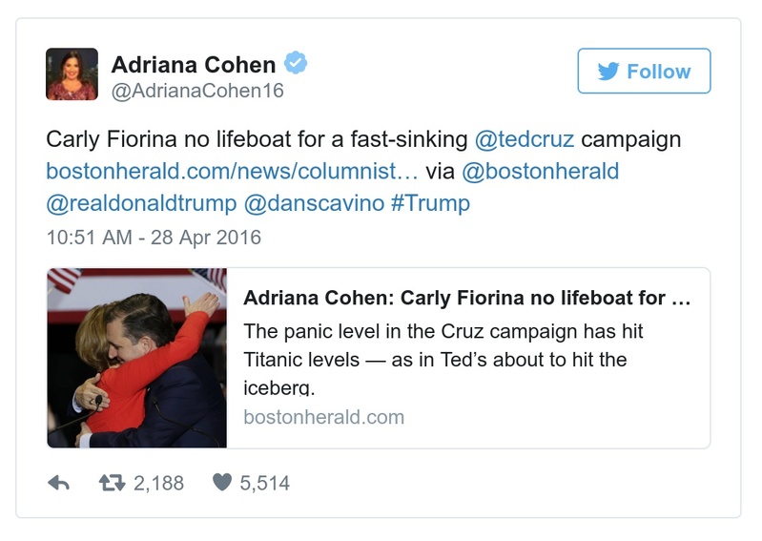
Task: Like the tweet with the heart icon
Action: [x=221, y=483]
